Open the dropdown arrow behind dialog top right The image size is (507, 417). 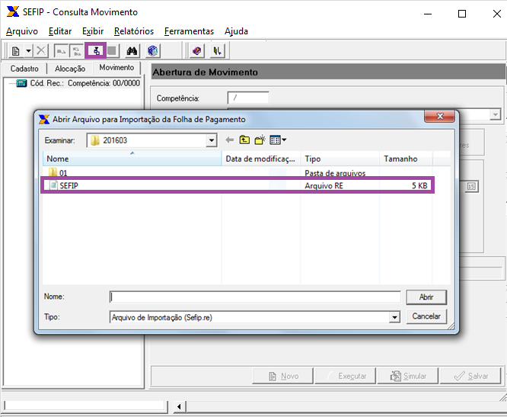tap(495, 114)
